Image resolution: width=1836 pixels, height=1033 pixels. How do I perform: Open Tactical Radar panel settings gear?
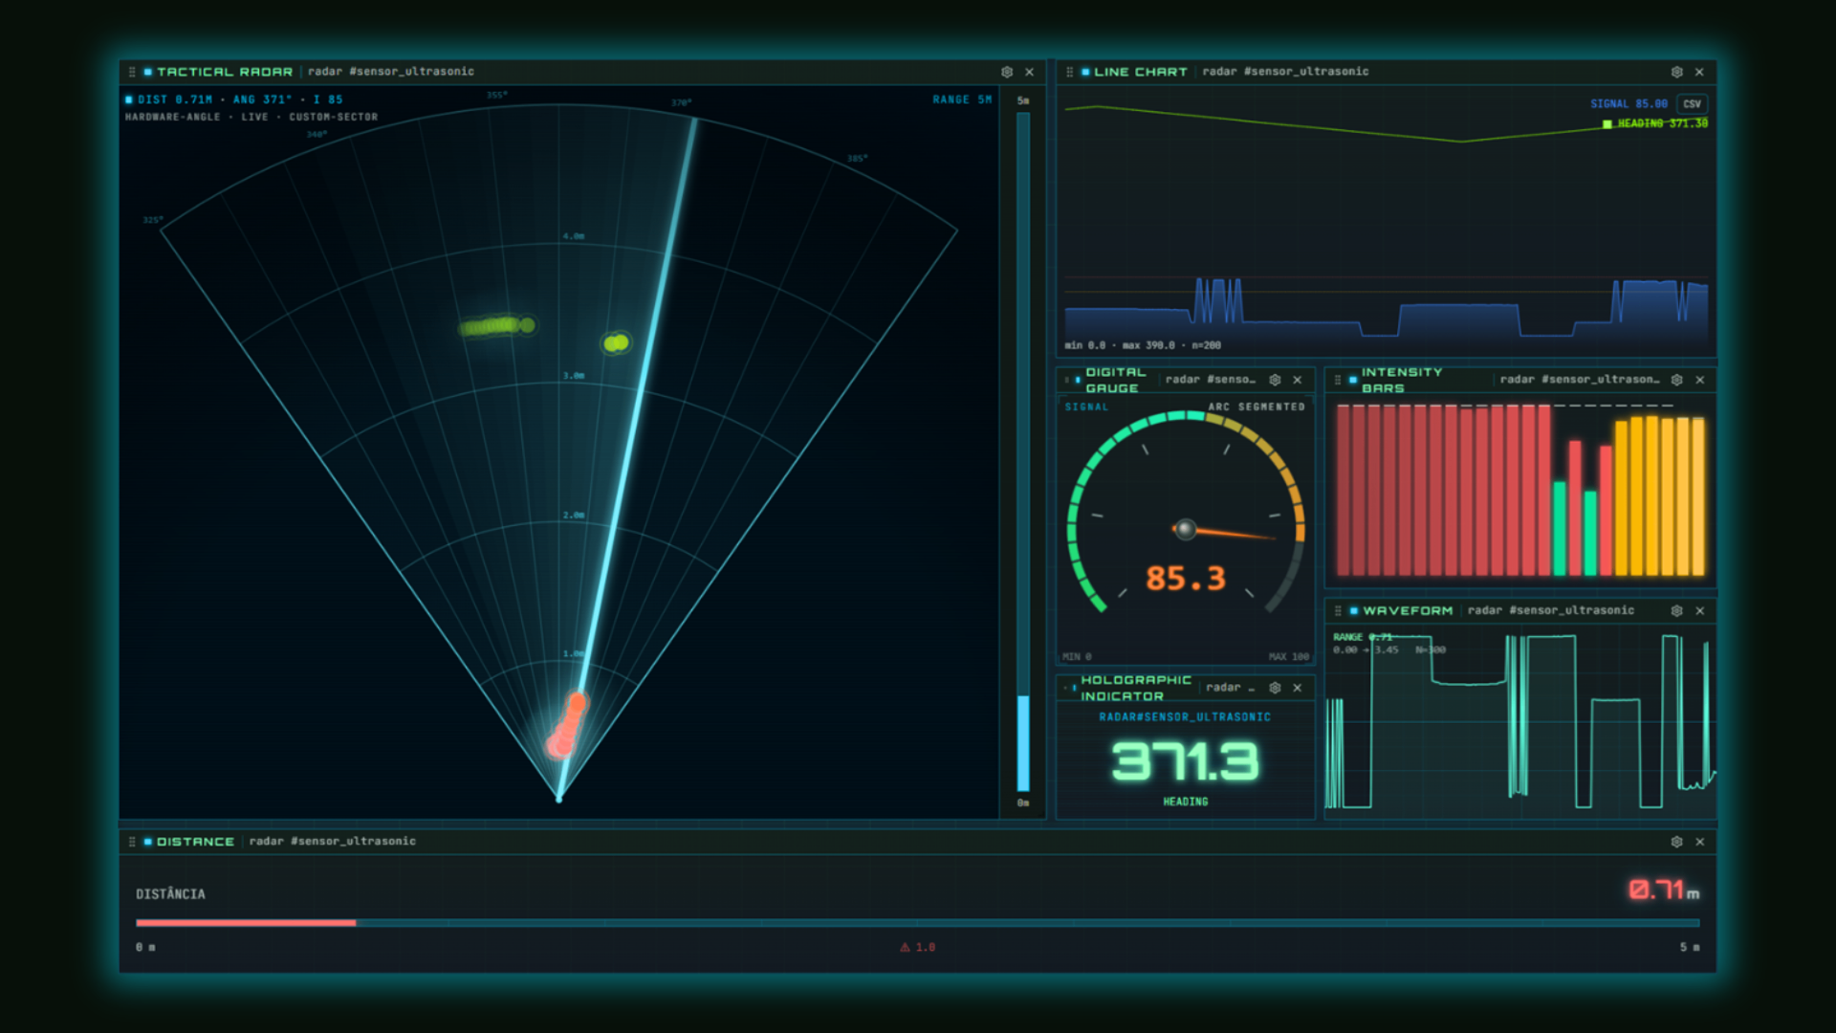[x=1007, y=72]
